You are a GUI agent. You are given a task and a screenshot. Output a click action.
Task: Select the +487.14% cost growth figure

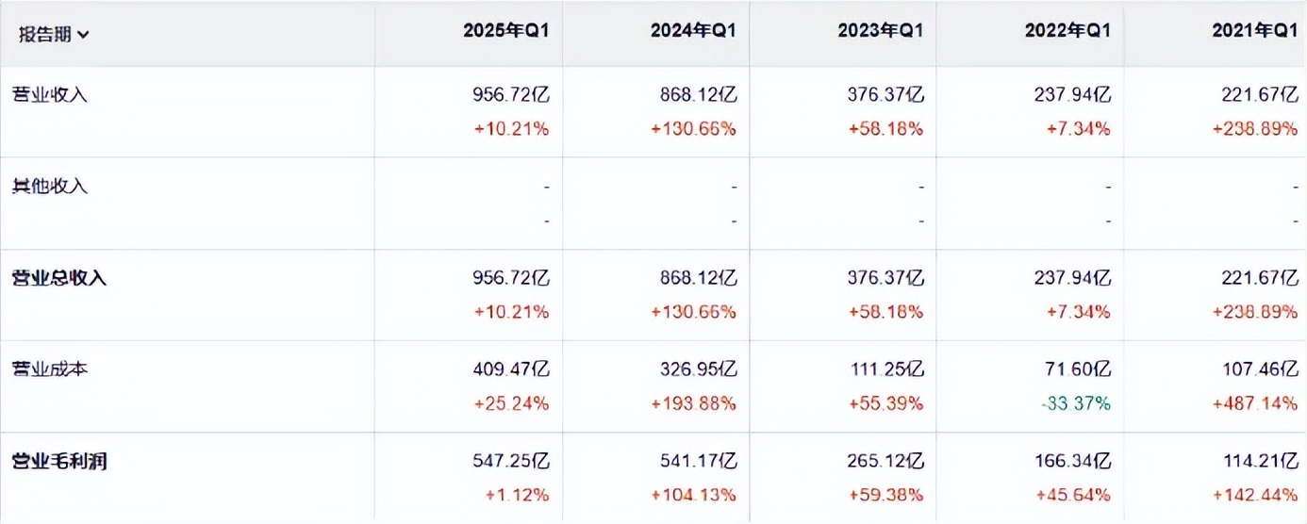(1255, 403)
